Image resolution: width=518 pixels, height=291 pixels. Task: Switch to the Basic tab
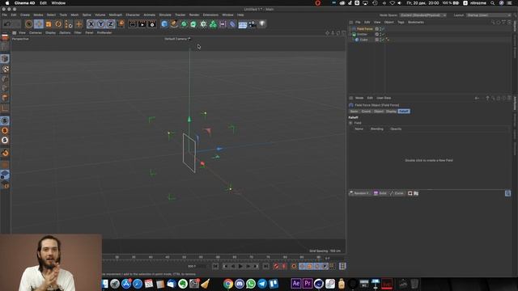coord(355,112)
